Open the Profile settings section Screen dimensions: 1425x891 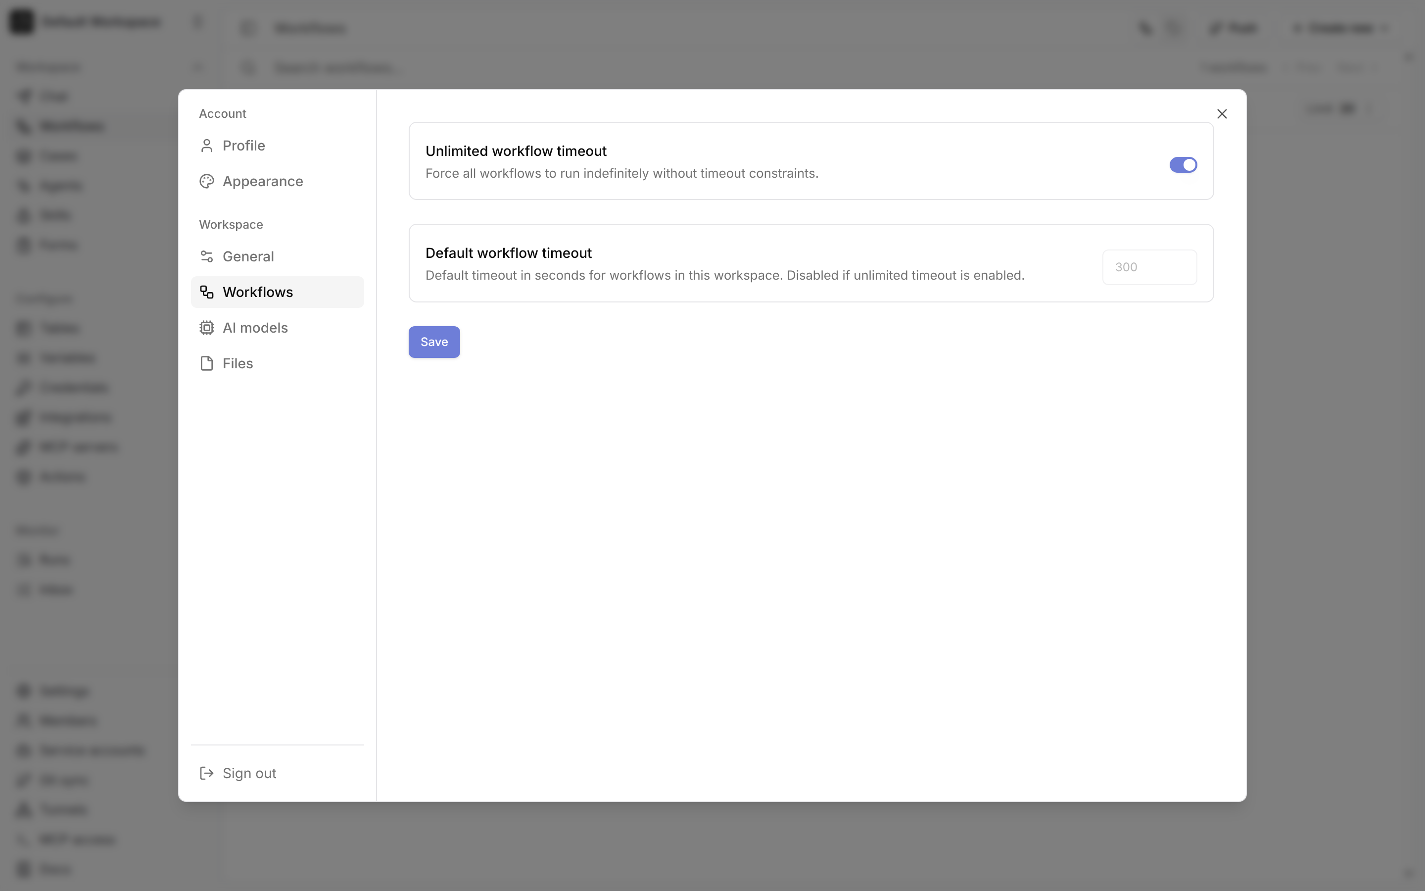coord(278,146)
